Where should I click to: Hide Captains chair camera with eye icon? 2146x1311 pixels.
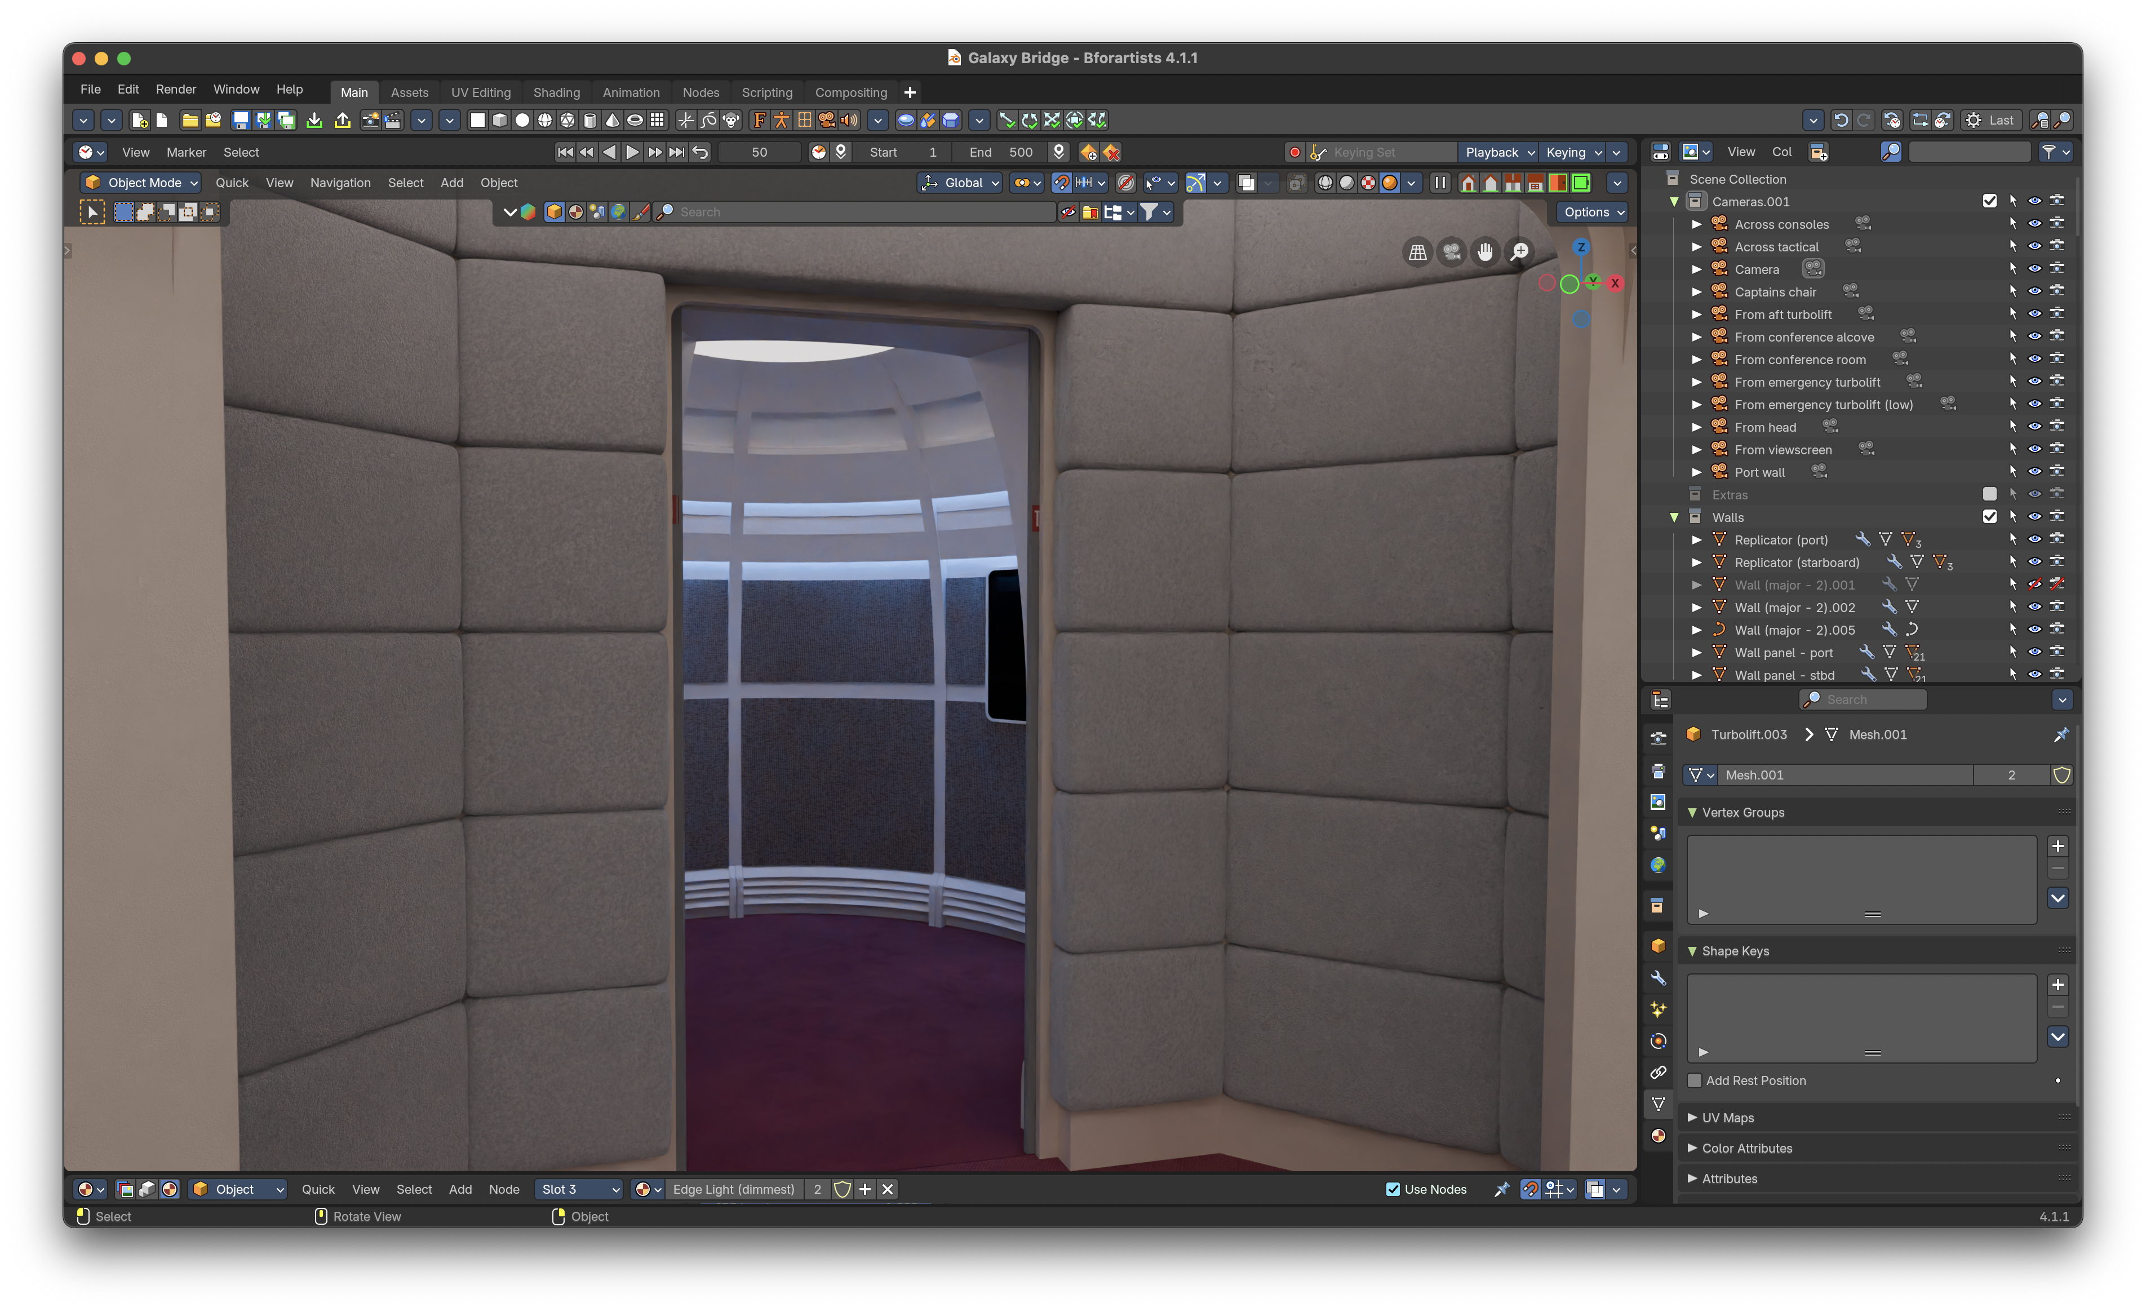2034,292
